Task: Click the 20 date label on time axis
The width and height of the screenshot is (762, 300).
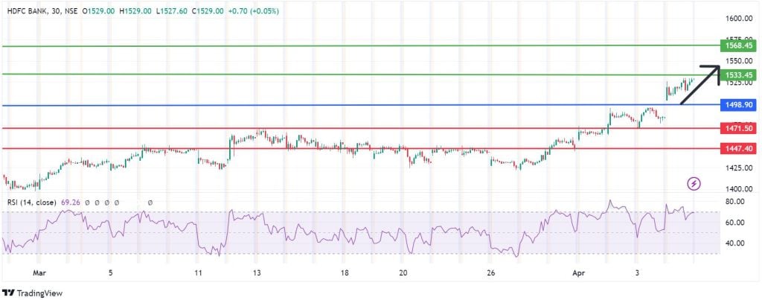Action: [403, 272]
